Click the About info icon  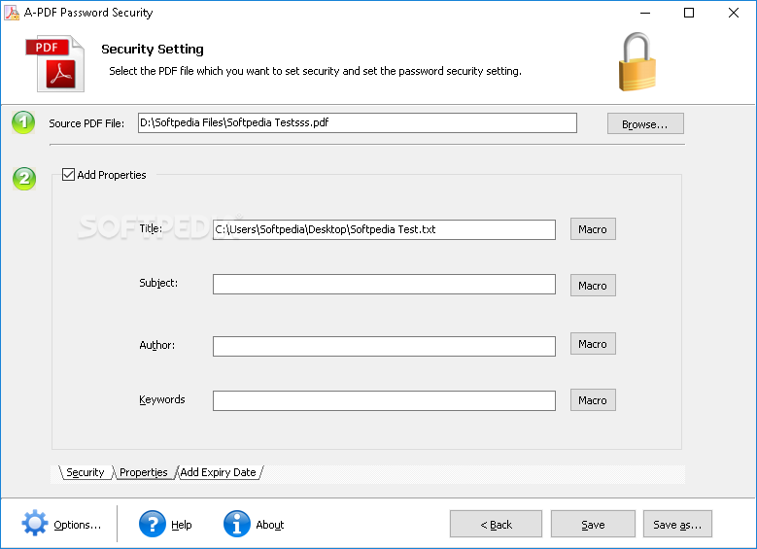coord(236,524)
